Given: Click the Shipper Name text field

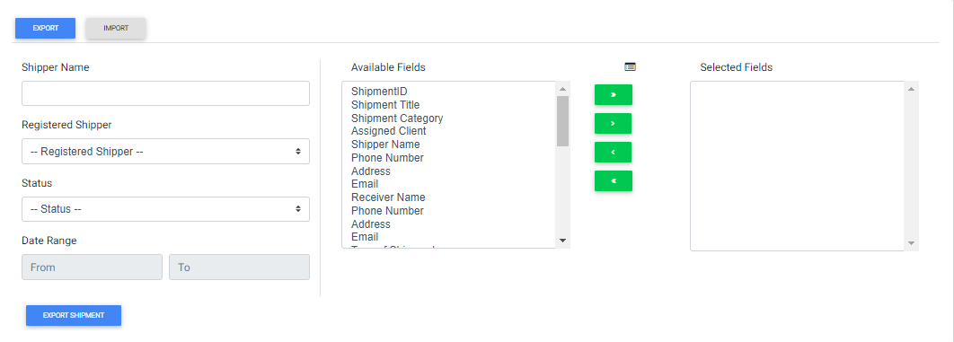Looking at the screenshot, I should coord(165,93).
